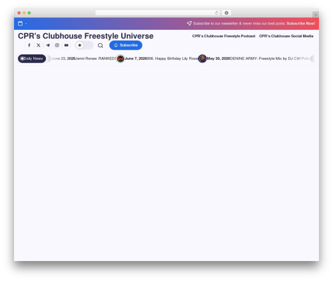Click the calendar icon in top bar

20,23
